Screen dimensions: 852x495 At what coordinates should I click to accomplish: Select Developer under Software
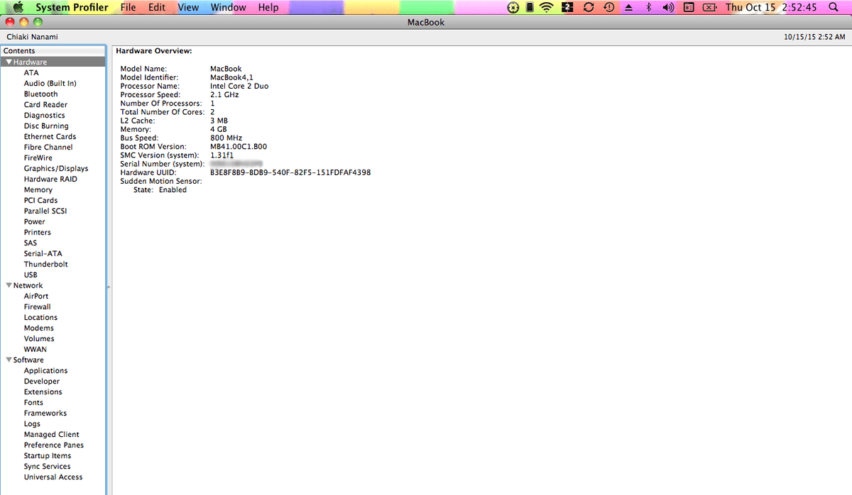(x=42, y=382)
